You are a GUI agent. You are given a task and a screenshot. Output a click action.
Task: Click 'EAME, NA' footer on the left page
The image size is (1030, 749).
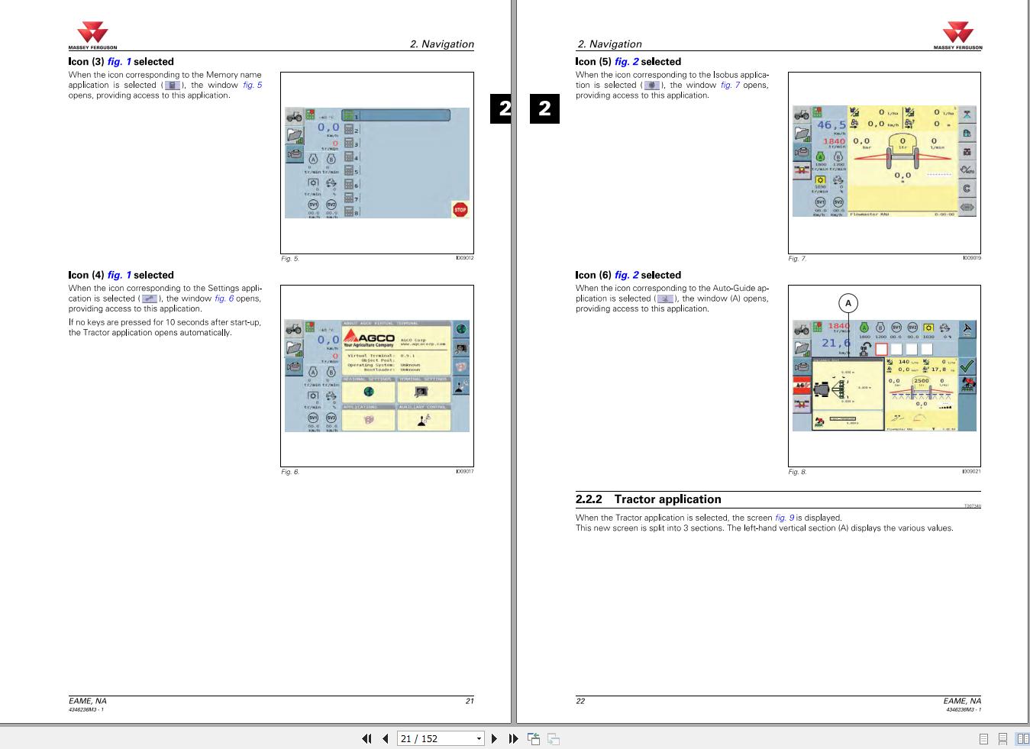tap(88, 701)
